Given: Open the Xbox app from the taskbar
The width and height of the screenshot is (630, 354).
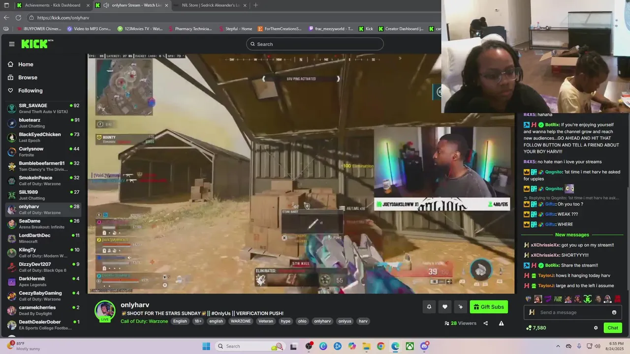Looking at the screenshot, I should (x=409, y=346).
